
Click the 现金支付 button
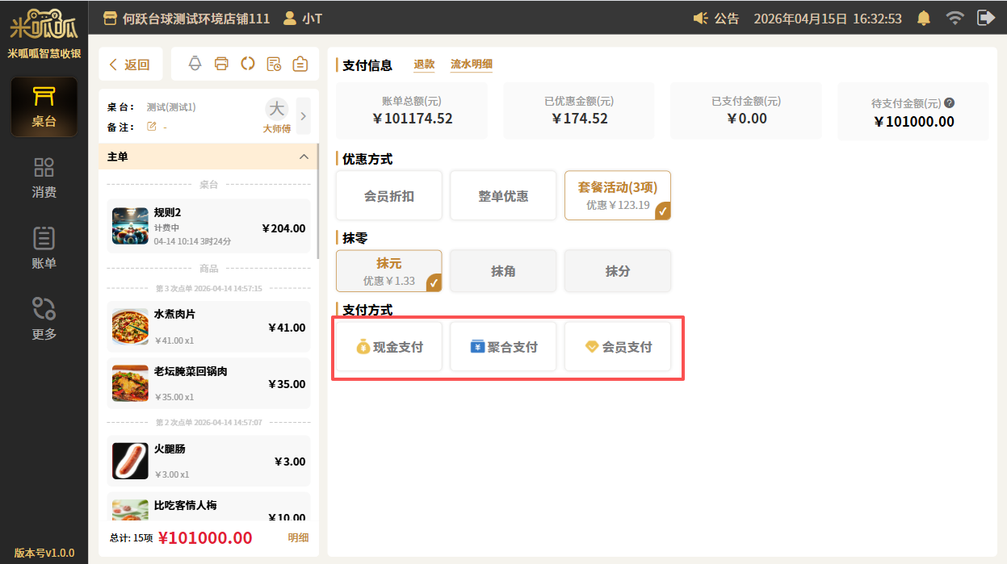coord(388,347)
